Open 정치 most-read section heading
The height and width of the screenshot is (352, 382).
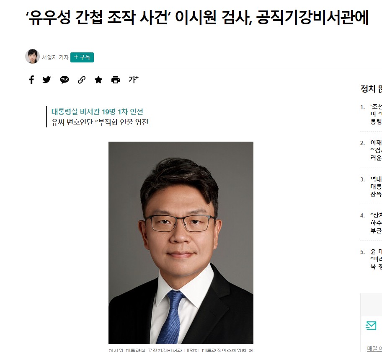pos(371,88)
